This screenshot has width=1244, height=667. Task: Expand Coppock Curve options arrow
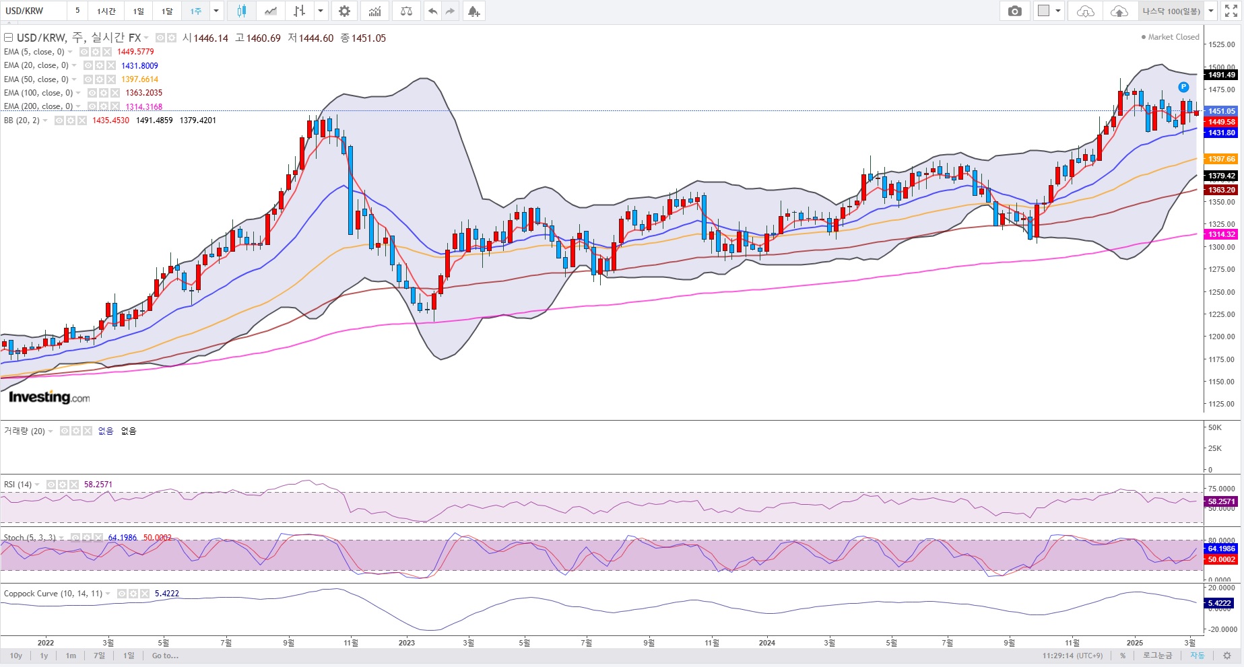pos(108,594)
